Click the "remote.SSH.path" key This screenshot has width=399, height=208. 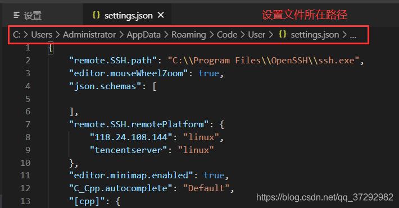pos(113,61)
